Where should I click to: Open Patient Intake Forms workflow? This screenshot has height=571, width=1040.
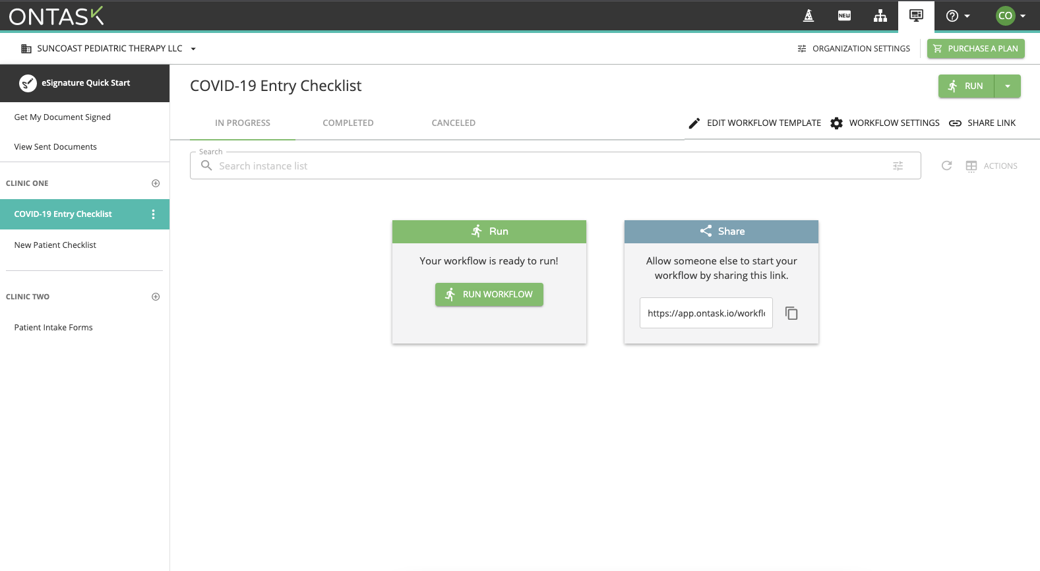coord(53,328)
